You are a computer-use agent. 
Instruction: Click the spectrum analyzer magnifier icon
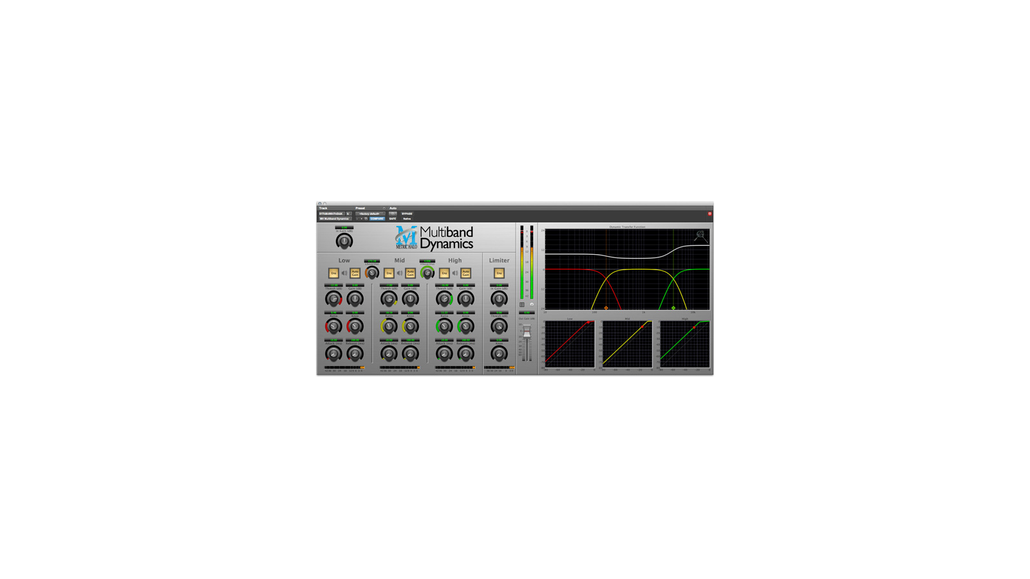point(700,236)
